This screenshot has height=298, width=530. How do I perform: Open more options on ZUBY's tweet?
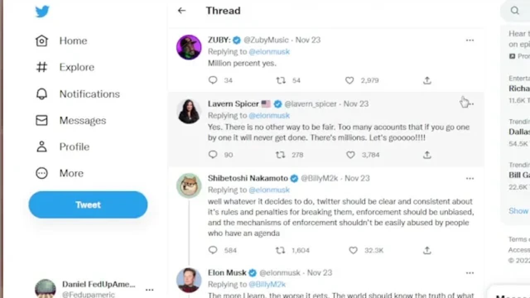470,40
